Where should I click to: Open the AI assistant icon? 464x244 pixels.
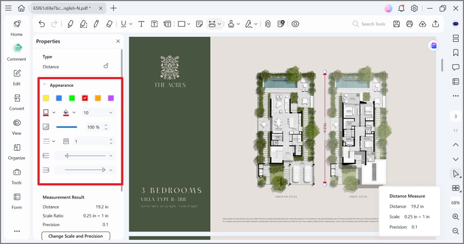(x=456, y=24)
